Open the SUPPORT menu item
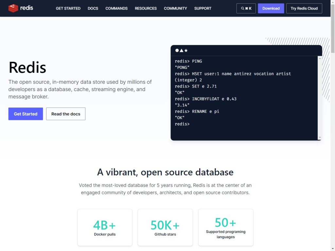The height and width of the screenshot is (251, 335). coord(203,8)
